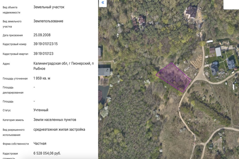
Task: Click land category Земли населенных пунктов
Action: pos(55,120)
